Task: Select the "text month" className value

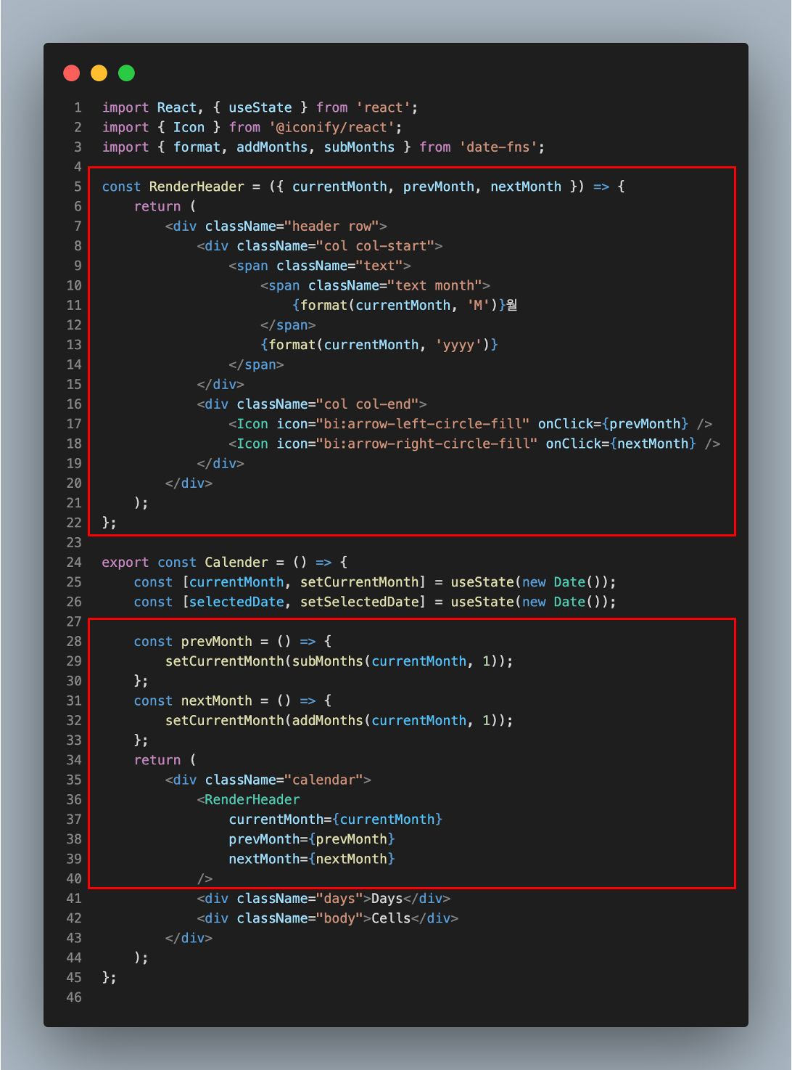Action: click(x=434, y=285)
